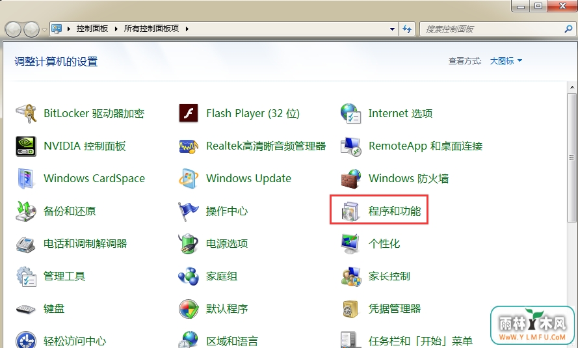Expand the arrow after 控制面板 in breadcrumb
The height and width of the screenshot is (348, 578).
[x=116, y=29]
